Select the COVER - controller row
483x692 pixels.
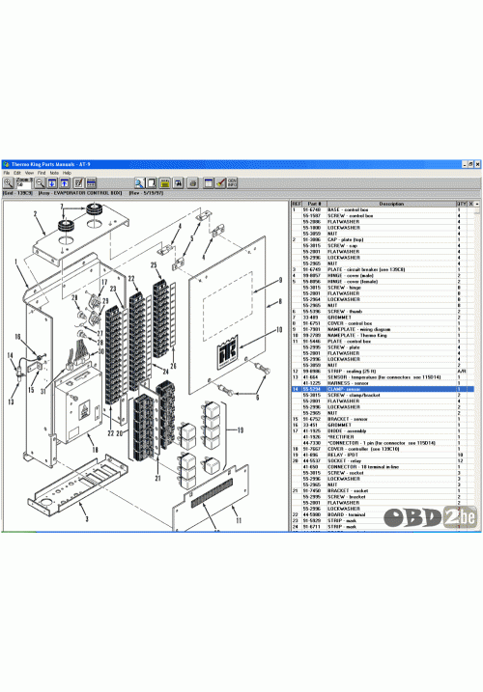click(383, 449)
